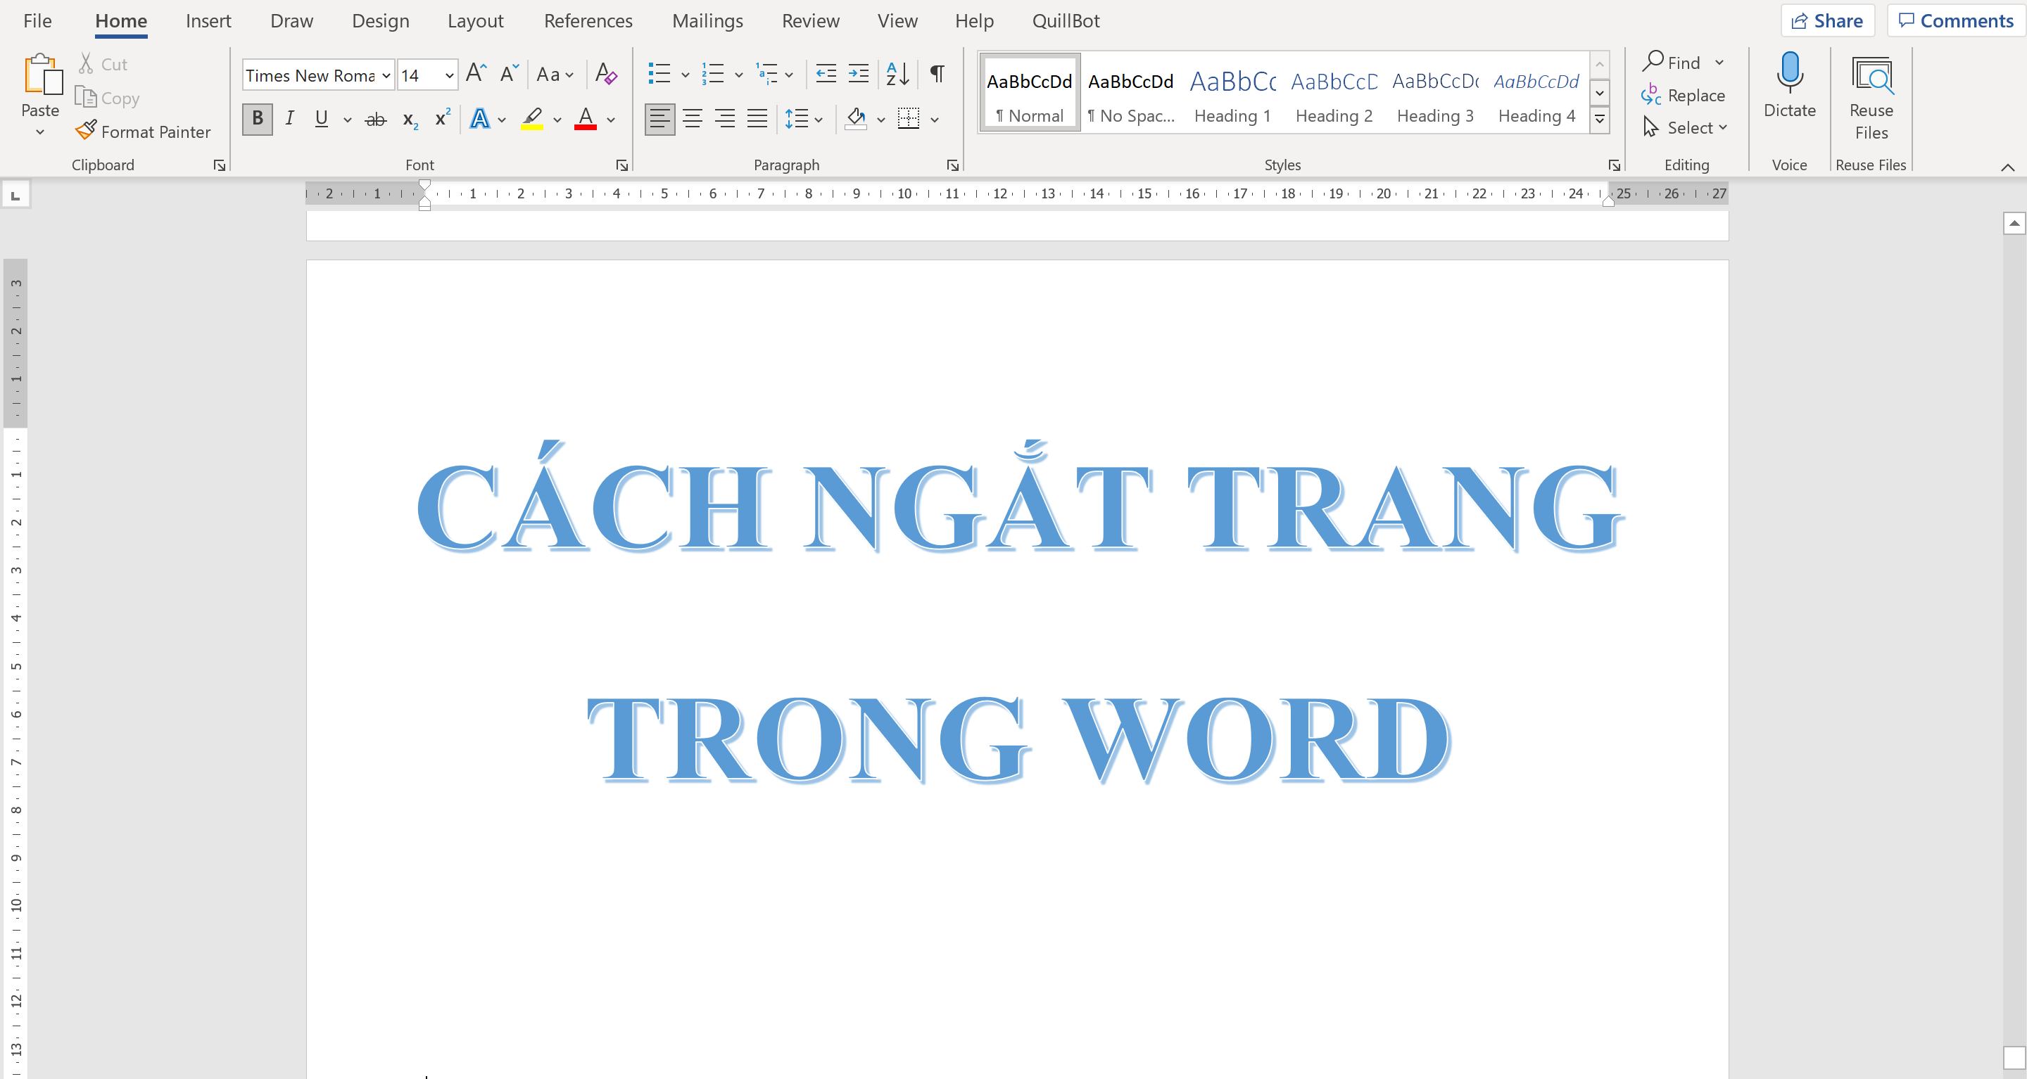Toggle Italic formatting
2027x1079 pixels.
pos(289,119)
